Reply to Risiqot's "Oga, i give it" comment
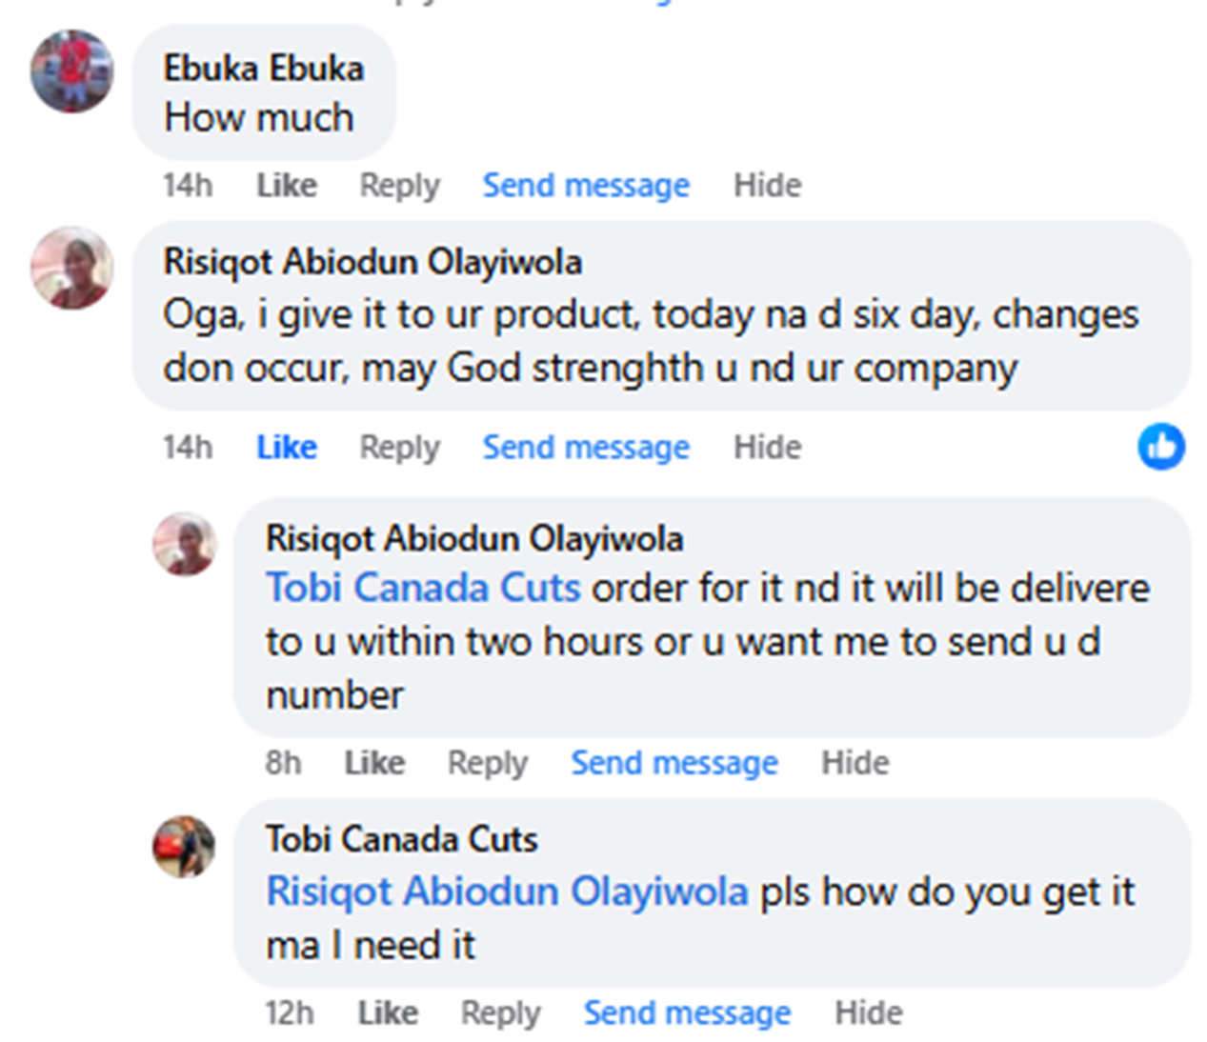The height and width of the screenshot is (1042, 1207). click(399, 447)
